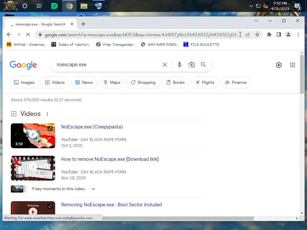
Task: Open the Chrome extensions puzzle icon
Action: [x=269, y=35]
